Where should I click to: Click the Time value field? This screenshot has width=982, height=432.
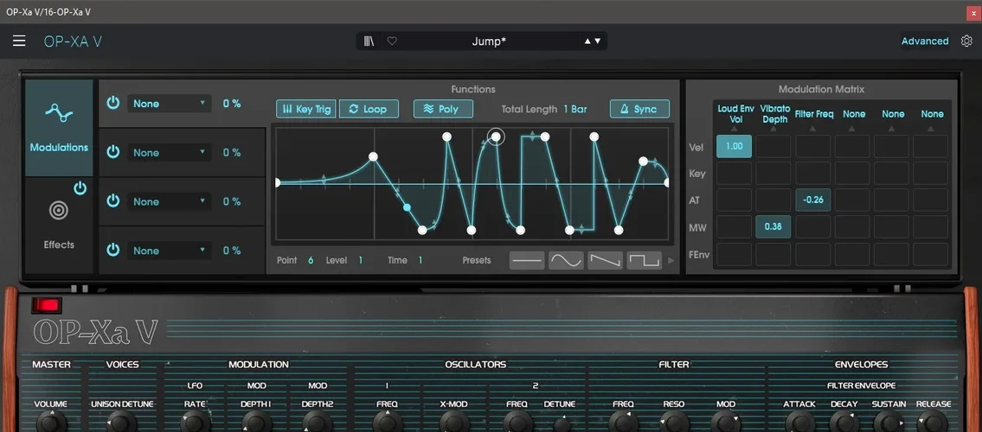(420, 260)
